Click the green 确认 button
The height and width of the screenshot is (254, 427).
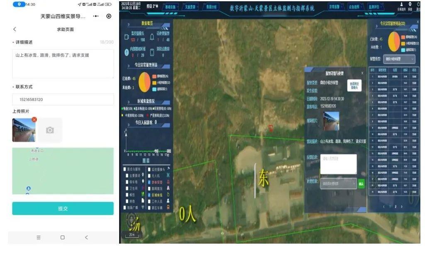[361, 184]
